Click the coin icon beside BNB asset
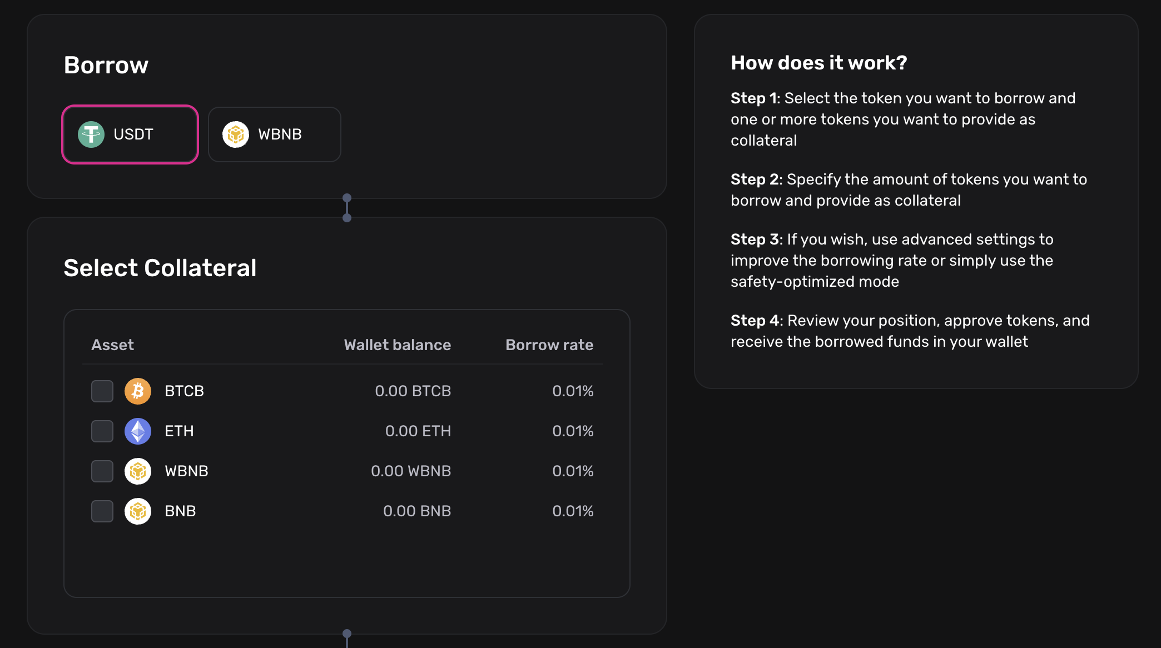Screen dimensions: 1161x648 click(x=137, y=511)
